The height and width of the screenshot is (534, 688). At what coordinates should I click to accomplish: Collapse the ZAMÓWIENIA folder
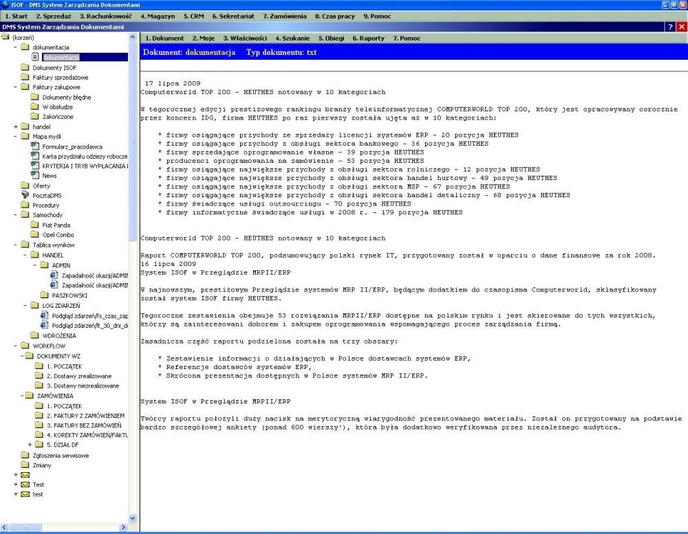(22, 395)
